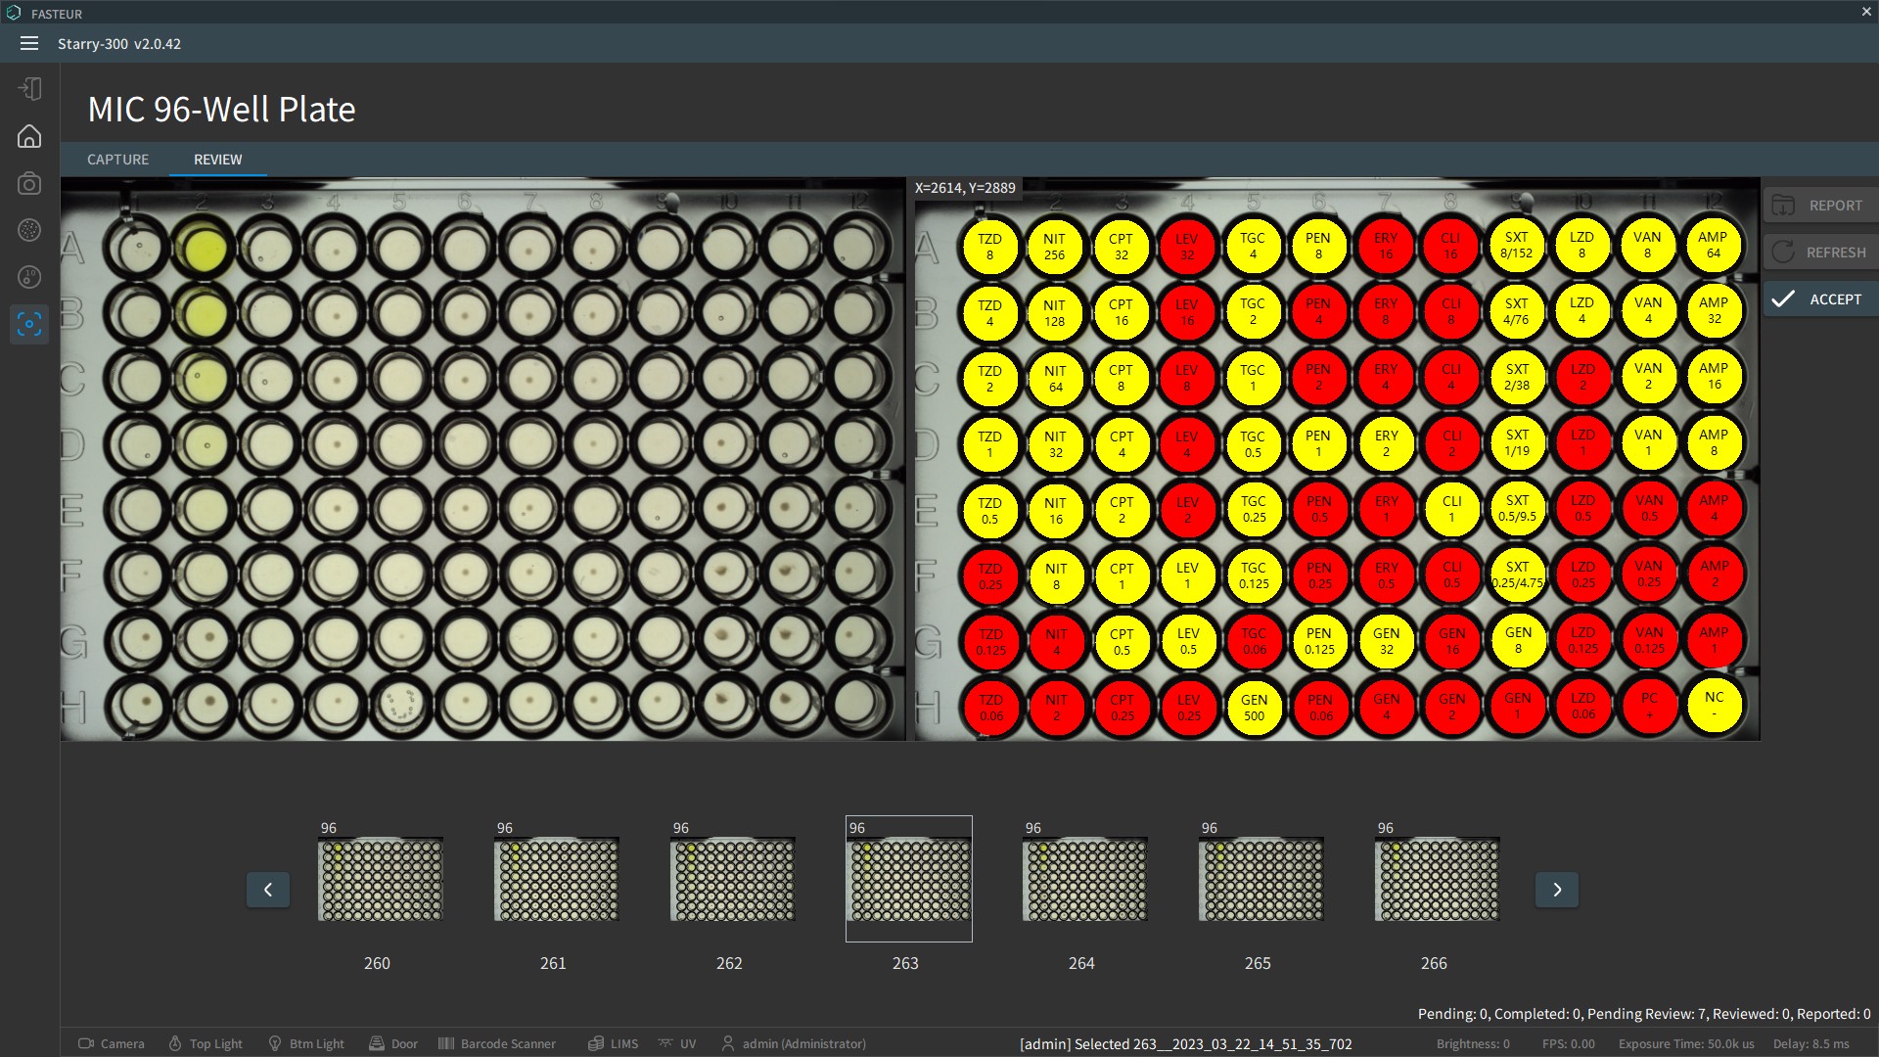This screenshot has height=1057, width=1879.
Task: Toggle the UV light indicator
Action: coord(677,1043)
